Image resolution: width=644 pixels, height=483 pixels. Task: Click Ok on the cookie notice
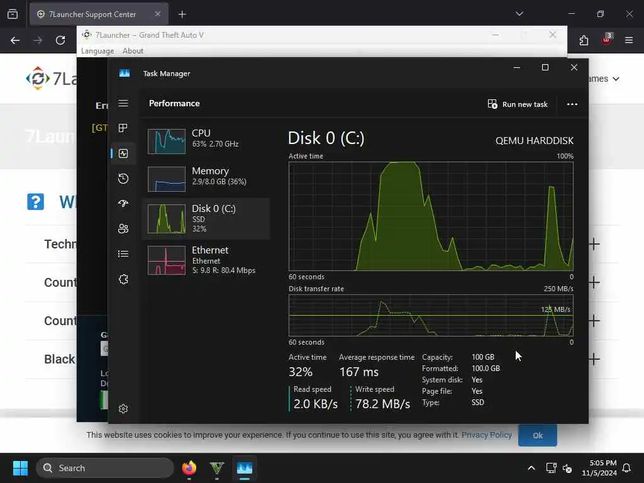pyautogui.click(x=538, y=435)
